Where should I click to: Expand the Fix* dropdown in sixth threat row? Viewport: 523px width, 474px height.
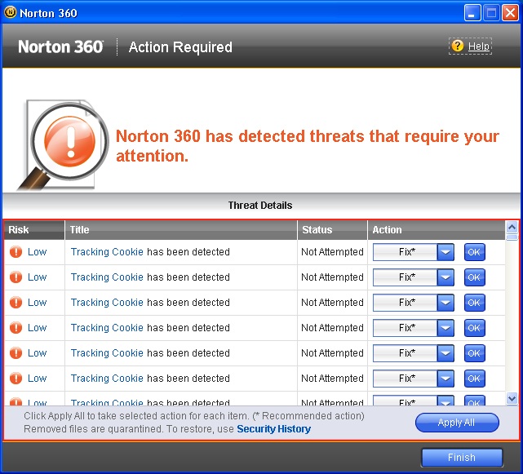[x=445, y=379]
